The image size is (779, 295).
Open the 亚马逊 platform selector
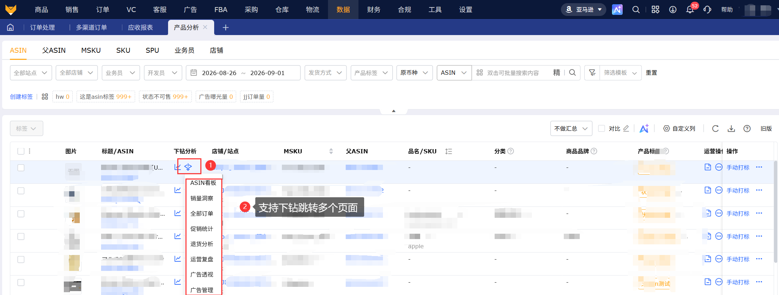(584, 10)
